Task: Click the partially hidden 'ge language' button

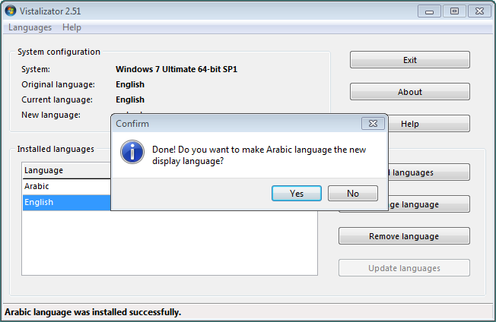Action: [x=428, y=204]
